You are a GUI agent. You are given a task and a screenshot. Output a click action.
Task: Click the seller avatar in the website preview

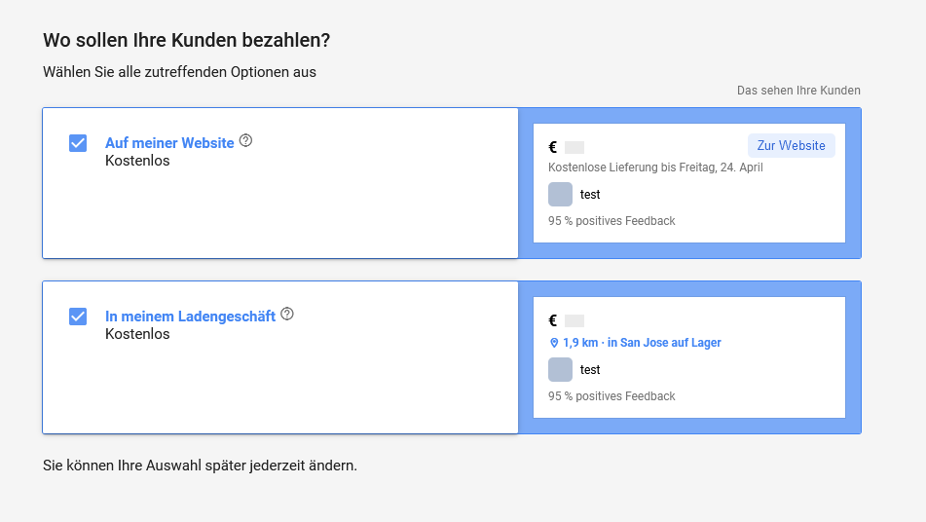point(560,194)
